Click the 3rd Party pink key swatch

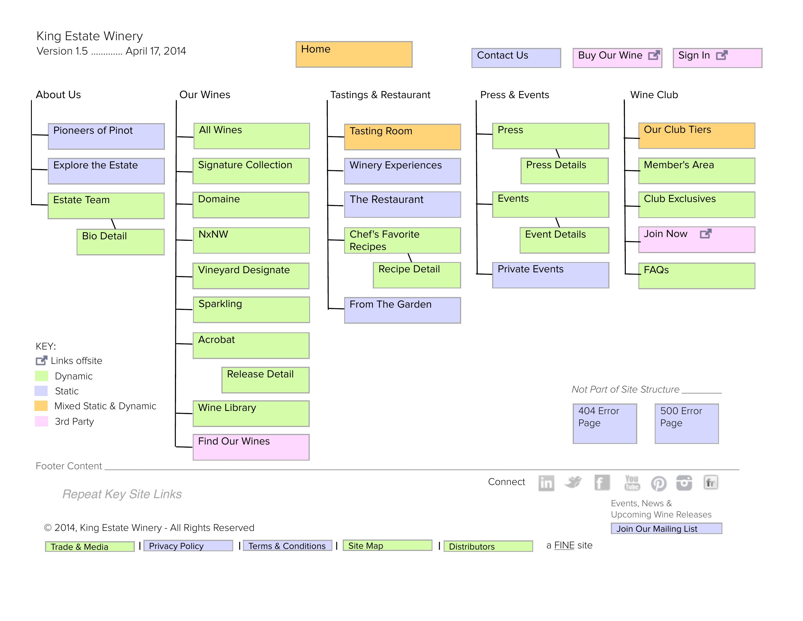(42, 421)
